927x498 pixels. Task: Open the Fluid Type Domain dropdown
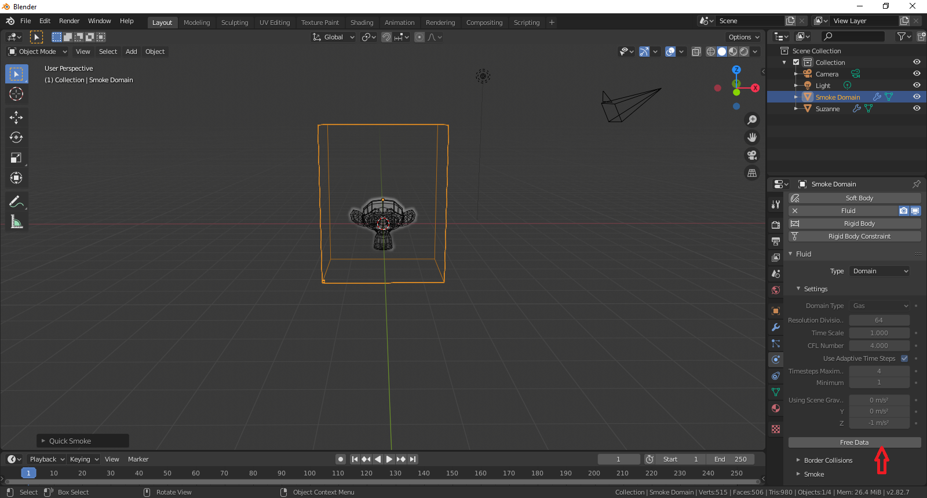(x=879, y=271)
